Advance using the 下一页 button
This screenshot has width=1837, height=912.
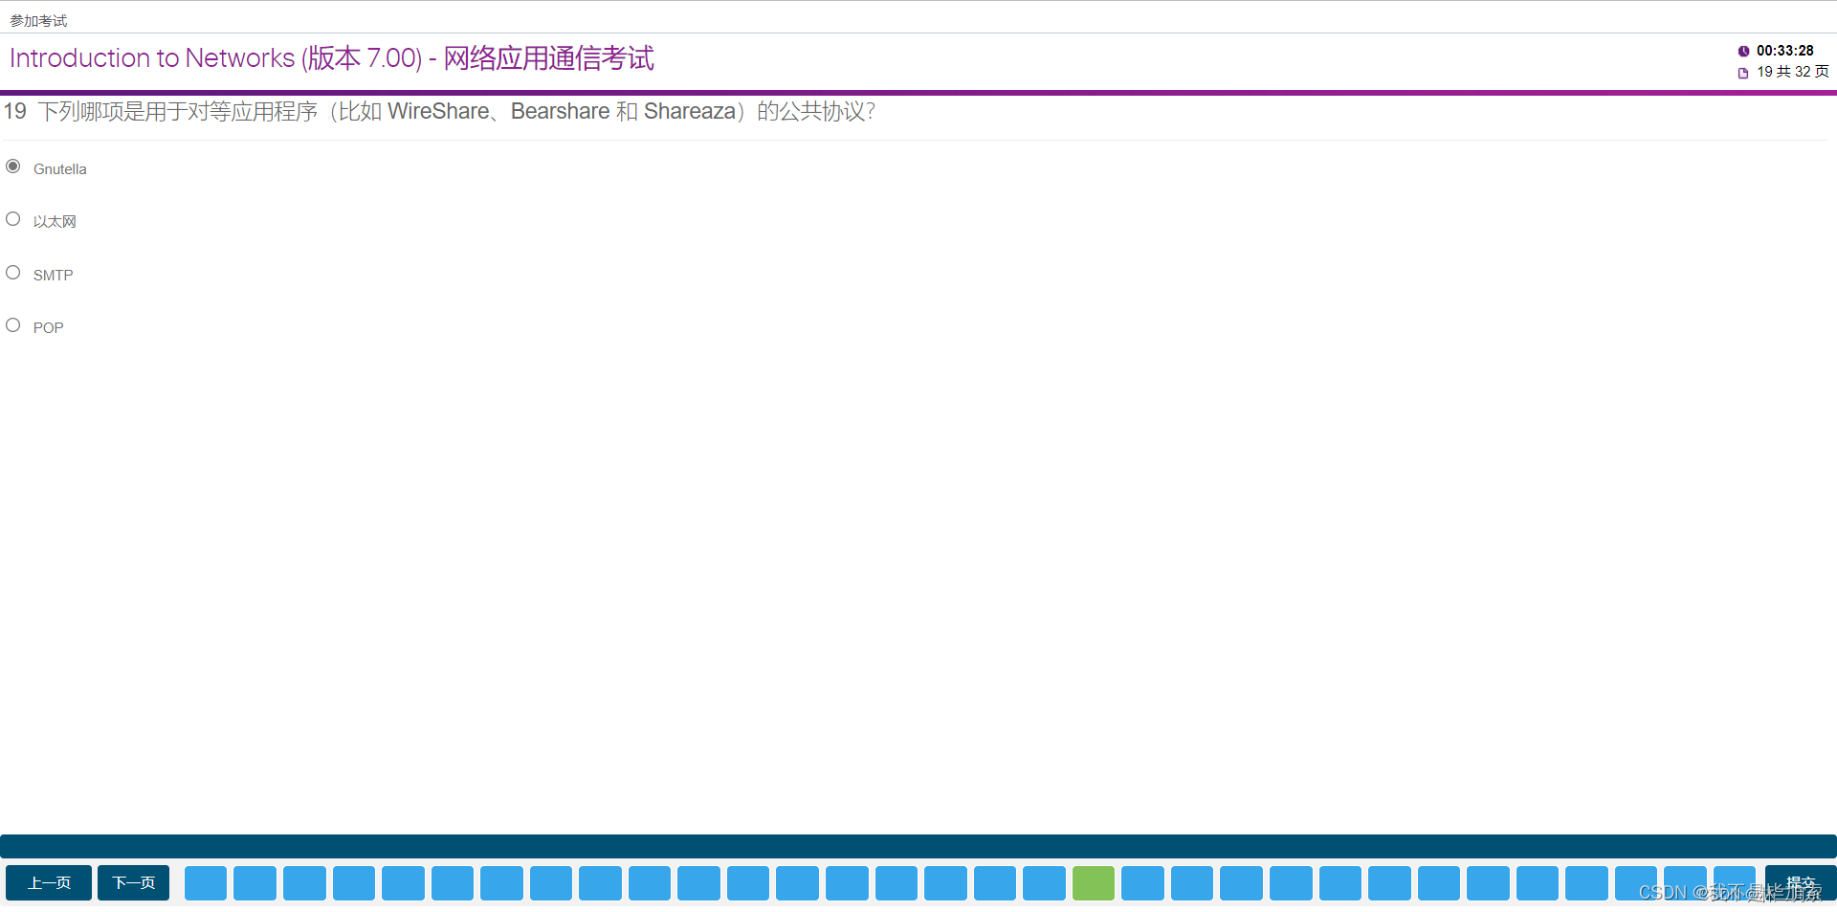(133, 882)
